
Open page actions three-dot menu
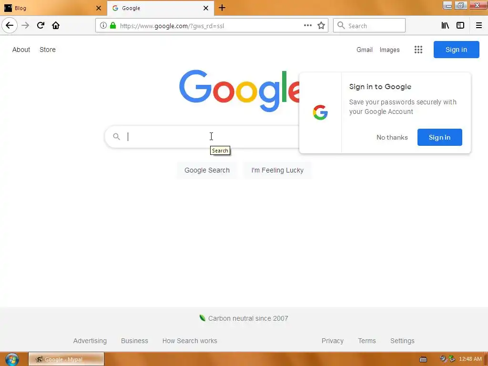[308, 26]
